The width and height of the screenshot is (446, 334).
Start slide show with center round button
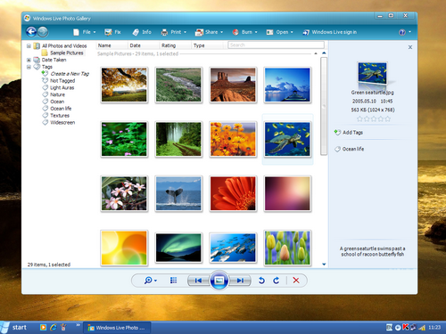(219, 281)
